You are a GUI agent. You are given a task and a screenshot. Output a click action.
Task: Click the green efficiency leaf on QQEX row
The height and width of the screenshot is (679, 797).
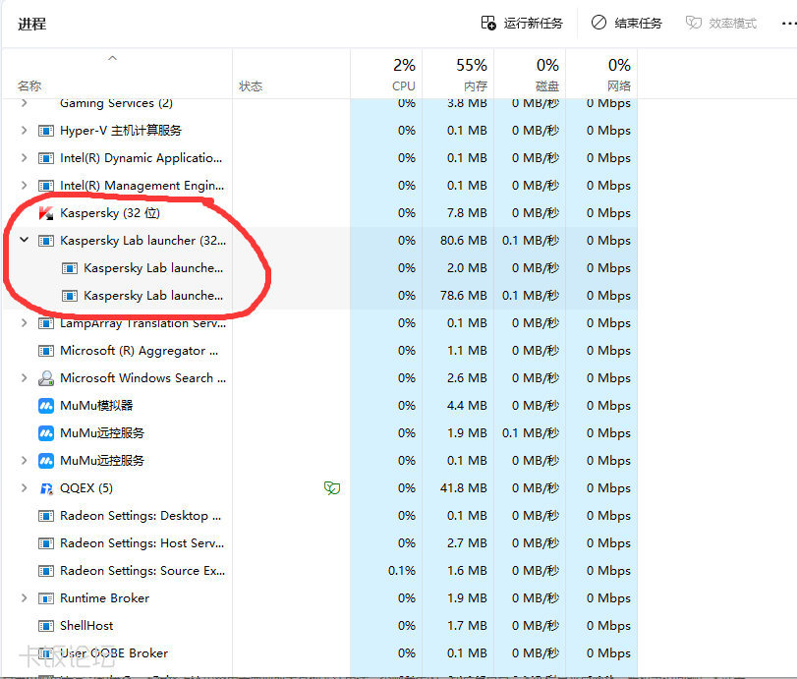point(332,488)
